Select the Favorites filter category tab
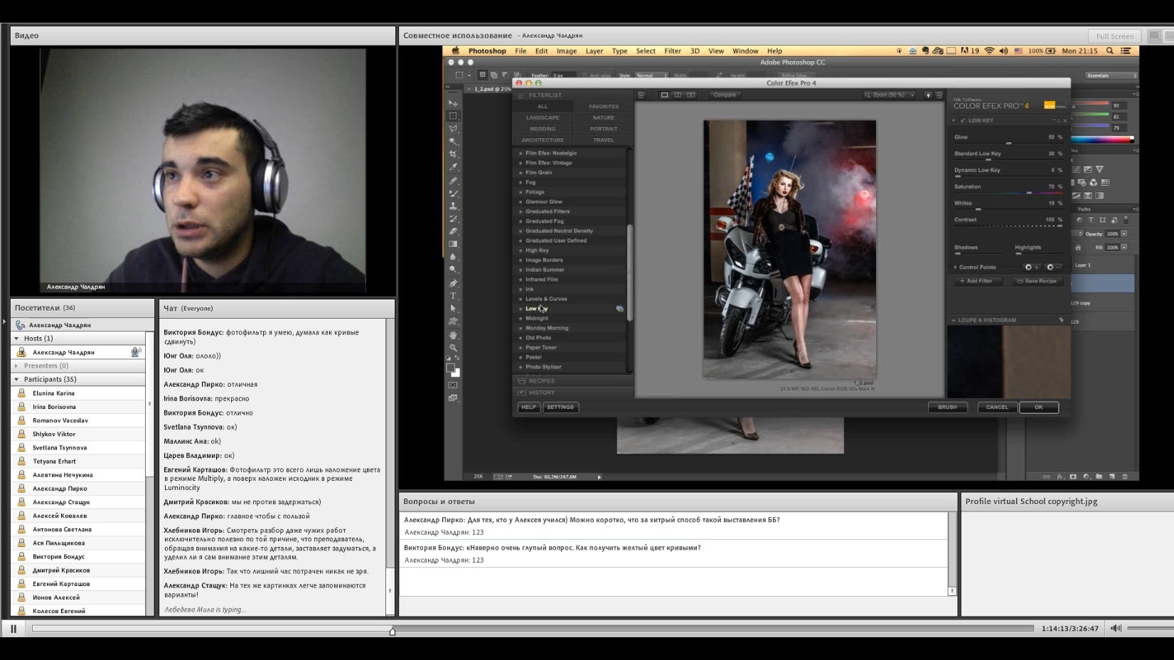 [604, 107]
